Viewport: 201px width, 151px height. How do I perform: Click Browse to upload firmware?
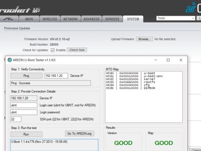pyautogui.click(x=144, y=39)
